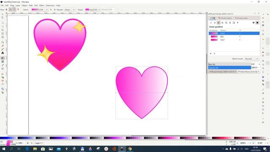The height and width of the screenshot is (152, 270).
Task: Open the Layer 1 dropdown in status bar
Action: coord(38,143)
